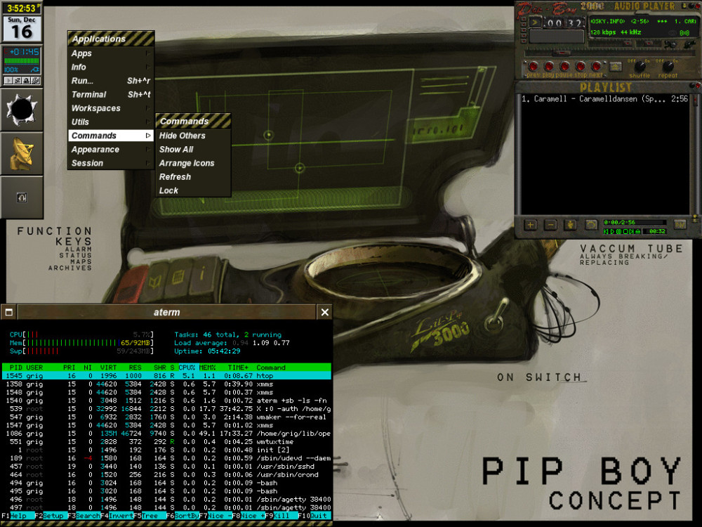Turn the shuffle knob in audio player
702x527 pixels.
[640, 66]
